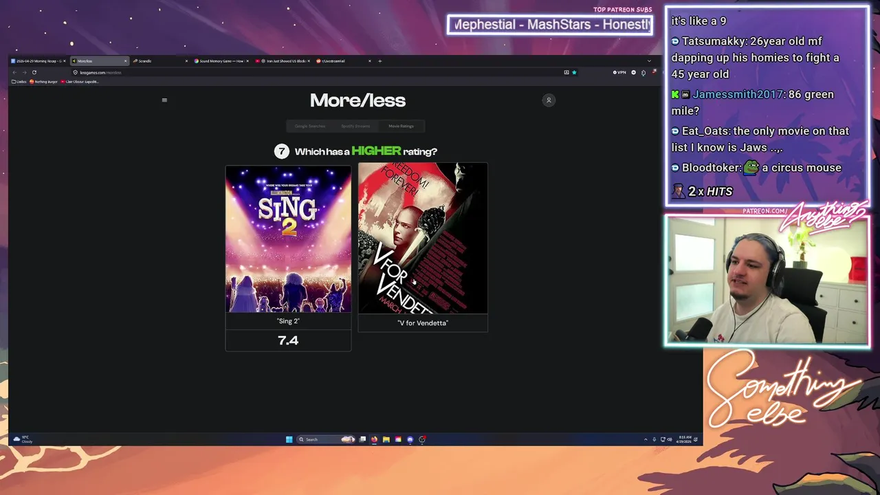Open the weather widget on taskbar

23,439
